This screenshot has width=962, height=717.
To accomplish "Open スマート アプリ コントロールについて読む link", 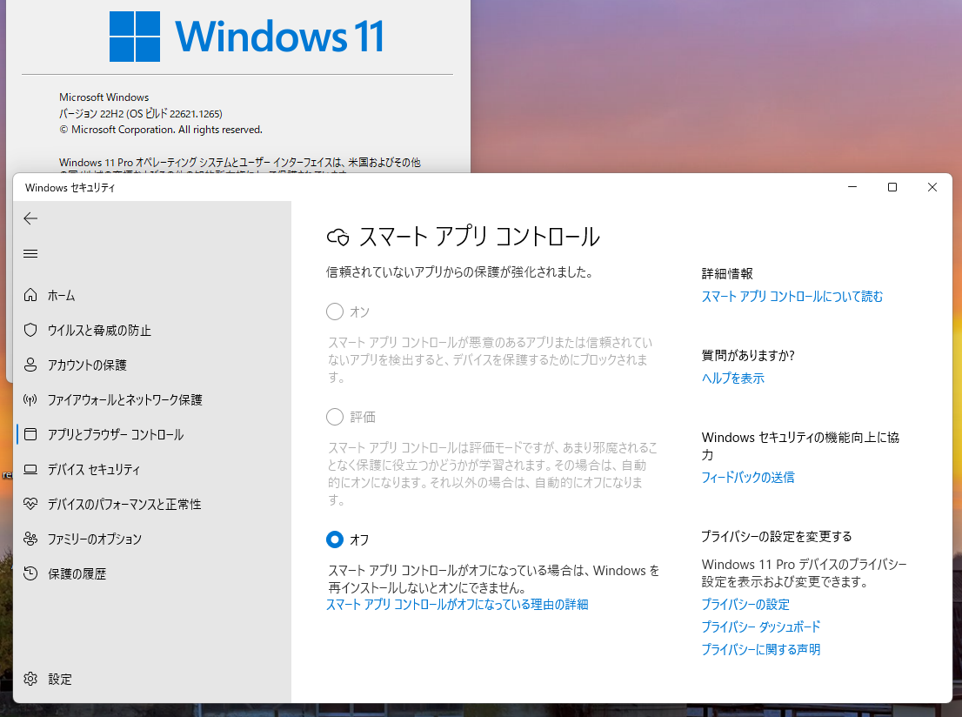I will click(x=792, y=297).
